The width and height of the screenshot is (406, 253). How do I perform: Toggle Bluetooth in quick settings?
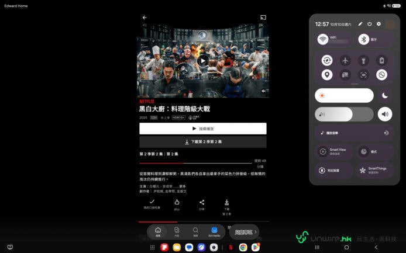[363, 39]
